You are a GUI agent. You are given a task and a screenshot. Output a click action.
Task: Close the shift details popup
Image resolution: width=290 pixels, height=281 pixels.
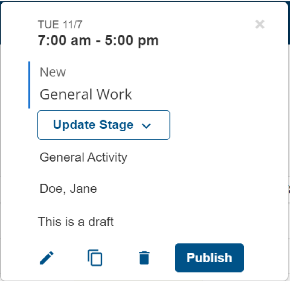(260, 25)
